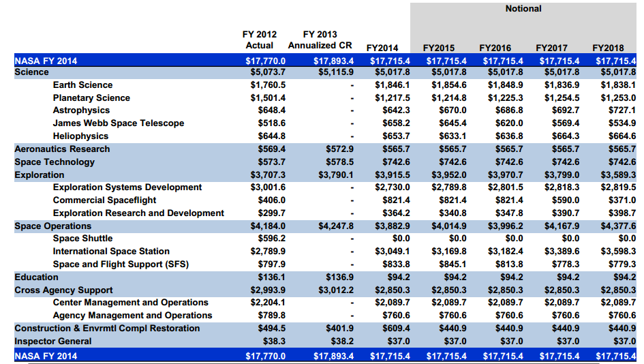The height and width of the screenshot is (364, 644).
Task: Click the Planetary Science row label
Action: 91,97
